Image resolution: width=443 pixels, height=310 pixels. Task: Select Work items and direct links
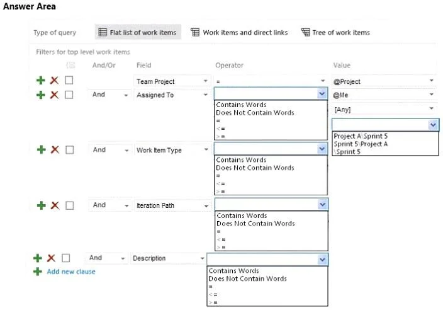click(239, 32)
